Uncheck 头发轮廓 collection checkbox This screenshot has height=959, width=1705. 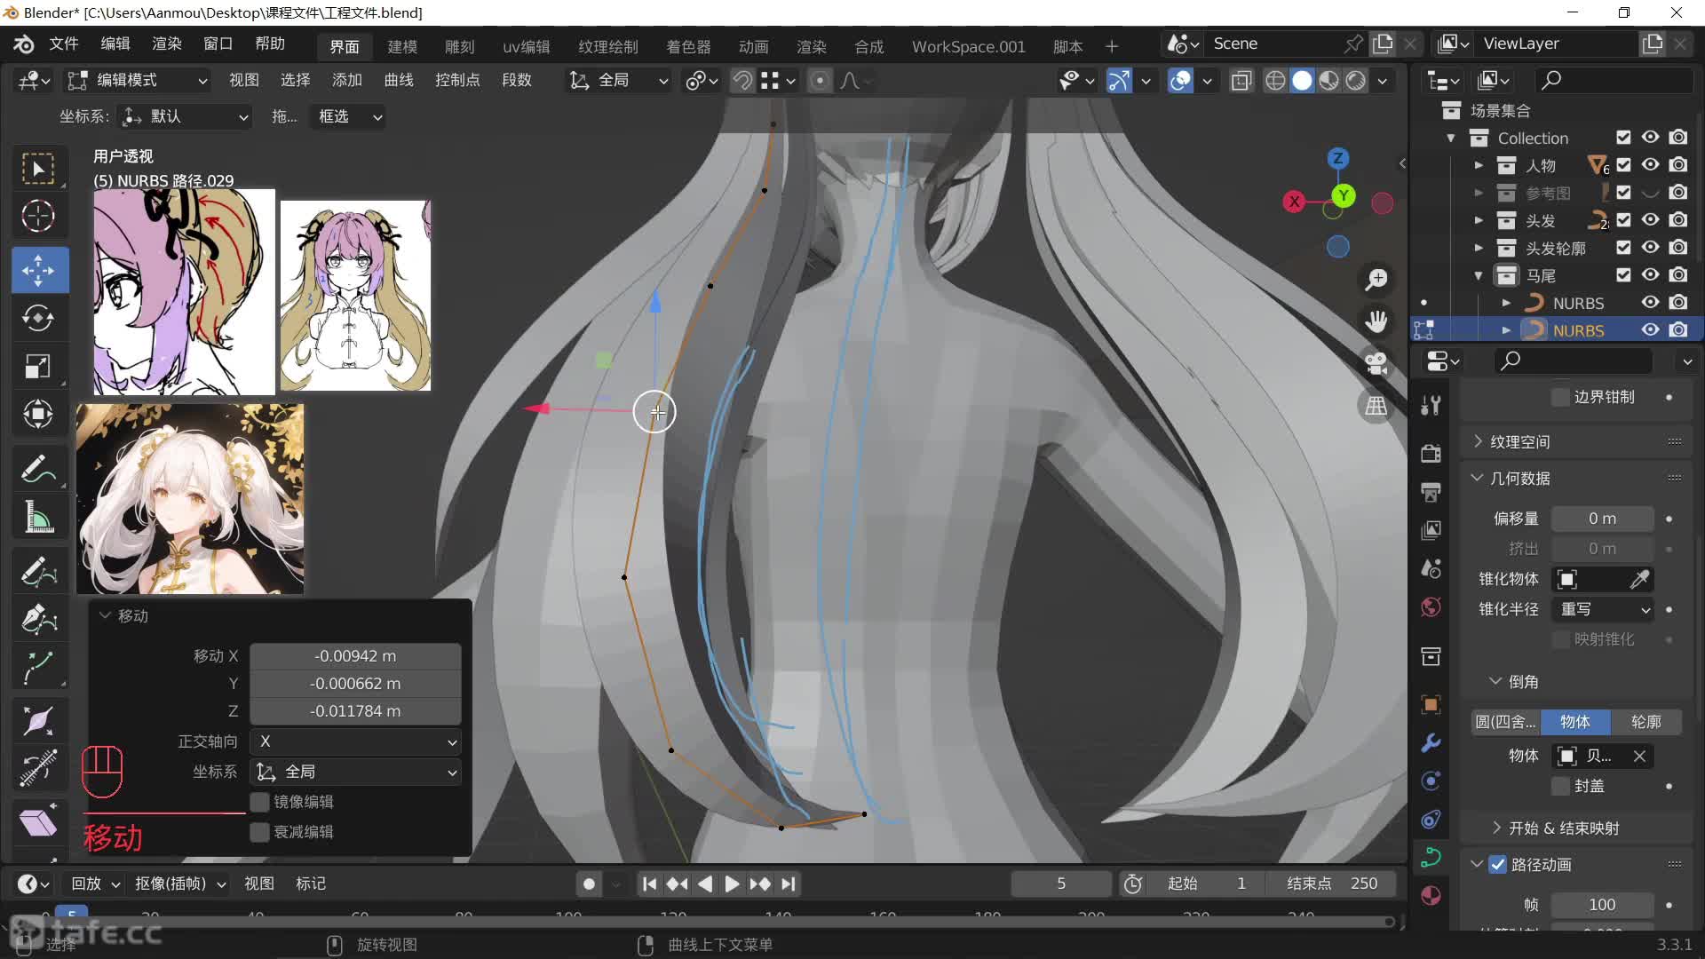coord(1623,248)
